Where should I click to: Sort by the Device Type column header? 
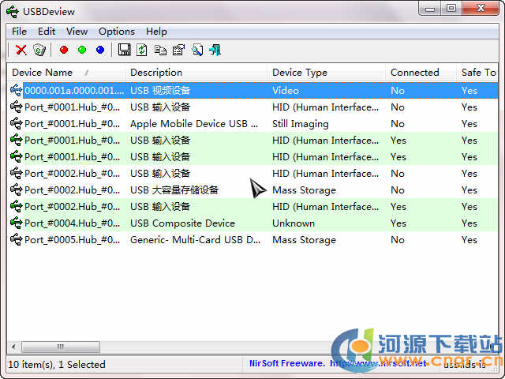click(326, 73)
